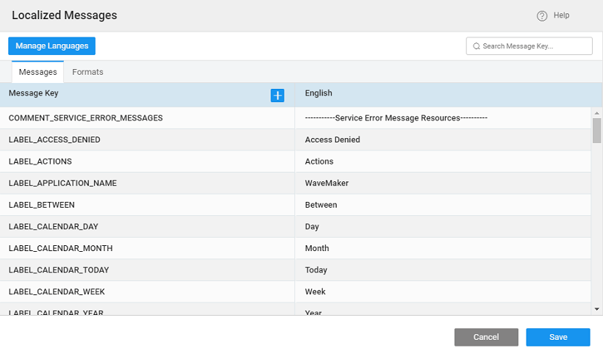Image resolution: width=603 pixels, height=359 pixels.
Task: Save the localized messages
Action: [x=557, y=337]
